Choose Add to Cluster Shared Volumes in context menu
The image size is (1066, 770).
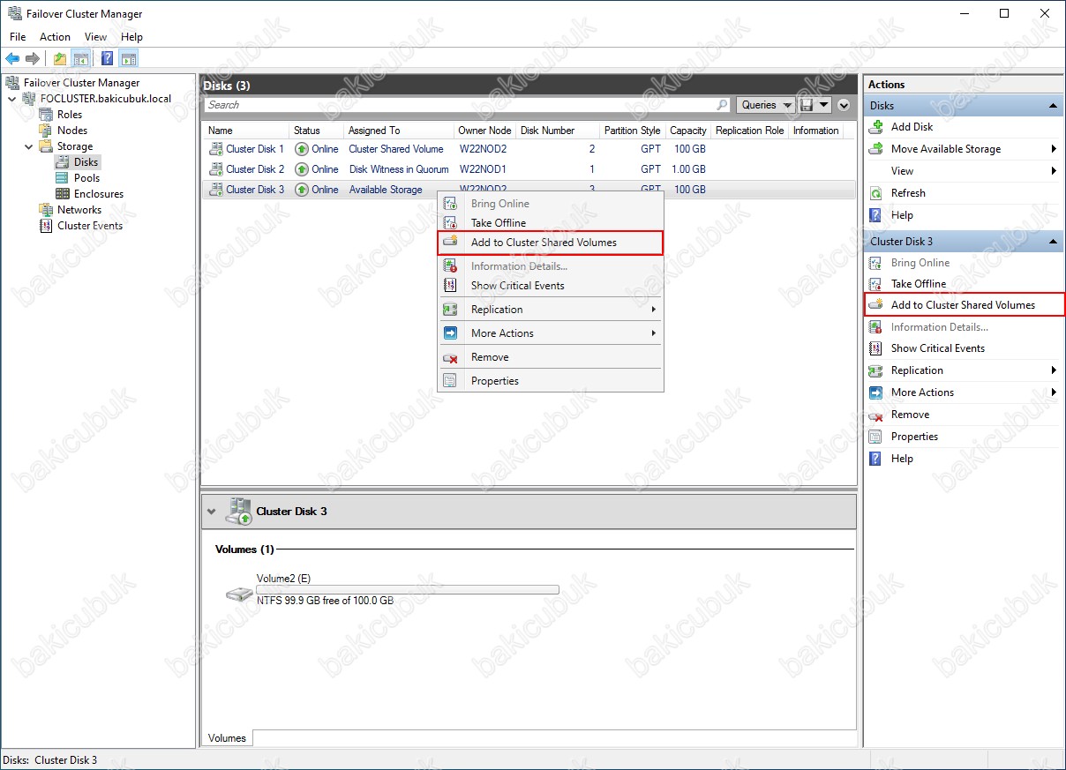551,243
